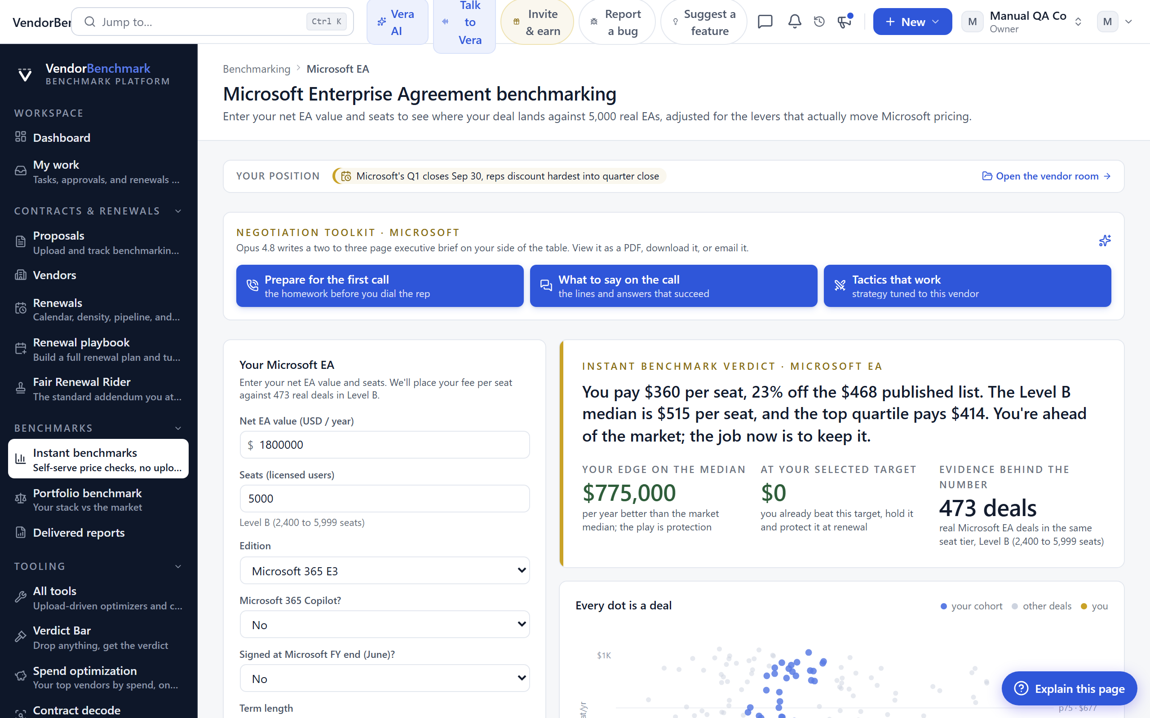Click Report a bug button
Image resolution: width=1150 pixels, height=718 pixels.
tap(617, 22)
